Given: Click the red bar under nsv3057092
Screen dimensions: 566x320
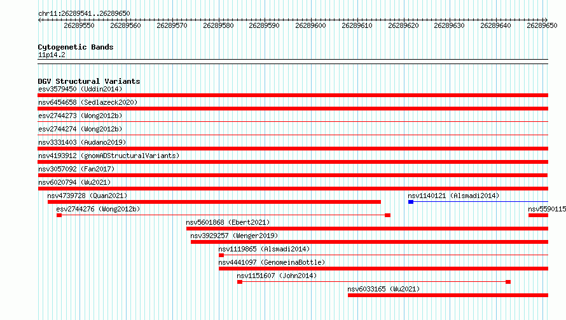Looking at the screenshot, I should pyautogui.click(x=293, y=175).
